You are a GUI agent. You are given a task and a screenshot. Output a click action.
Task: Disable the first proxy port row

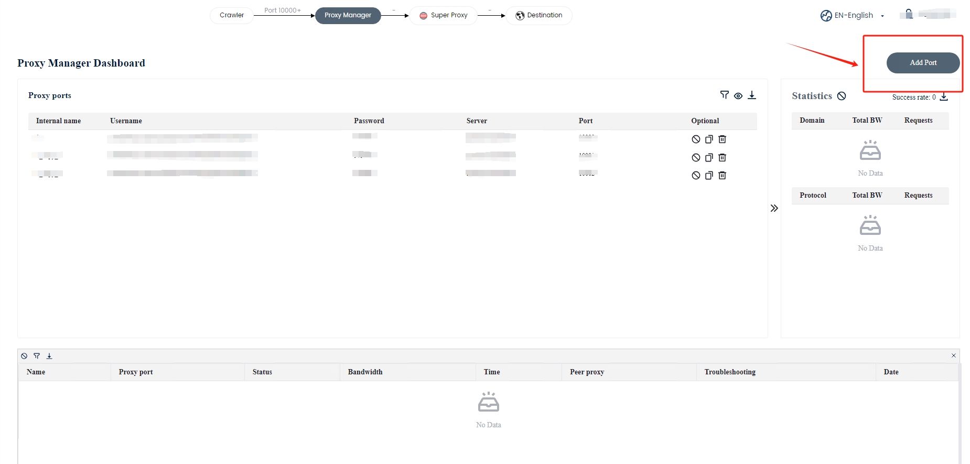coord(696,139)
